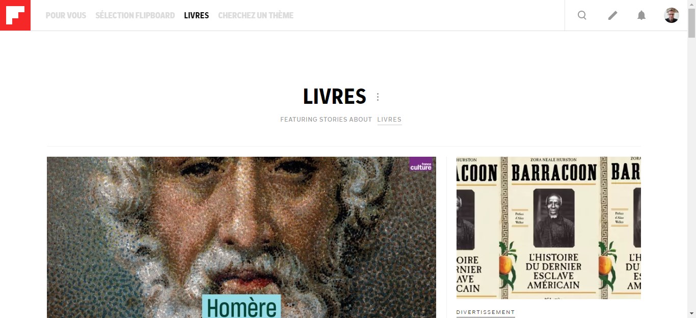Open the user profile avatar
The width and height of the screenshot is (696, 318).
click(x=672, y=15)
